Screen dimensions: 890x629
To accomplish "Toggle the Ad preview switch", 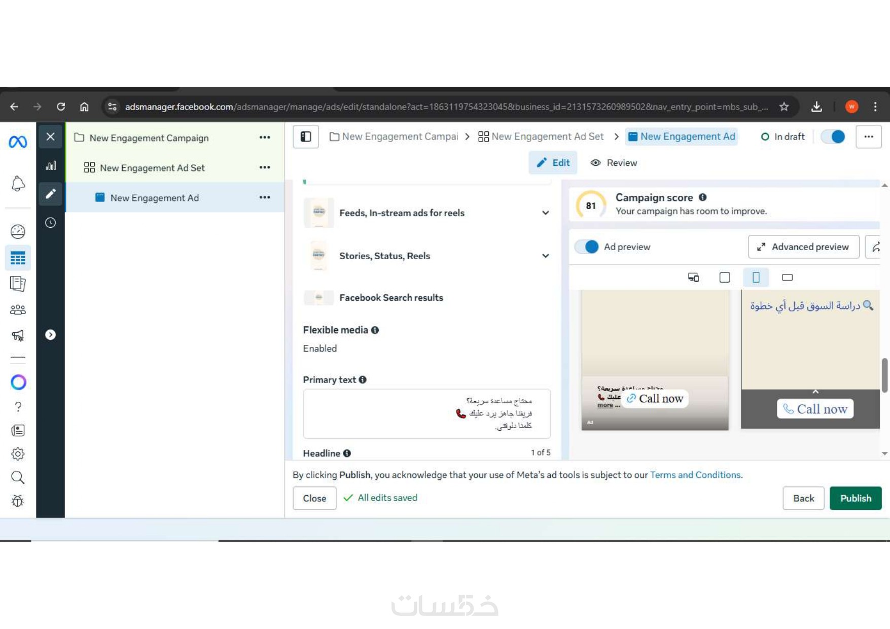I will (587, 247).
